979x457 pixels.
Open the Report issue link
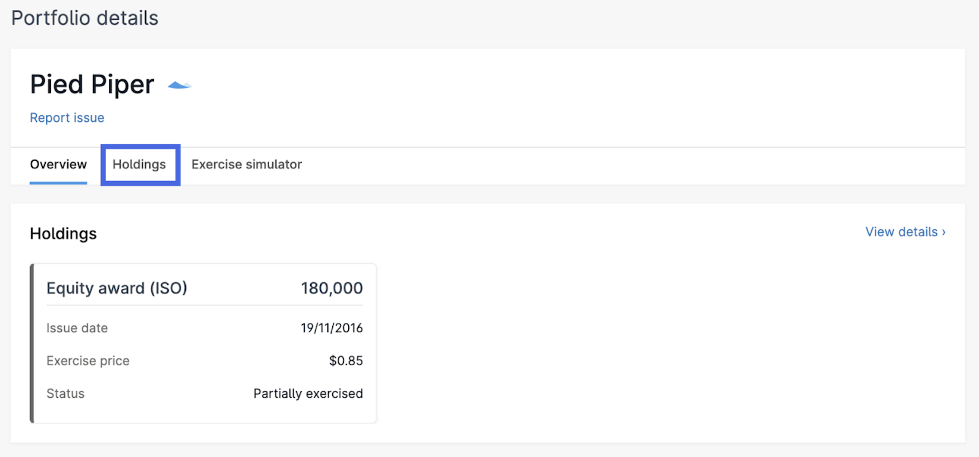point(67,117)
